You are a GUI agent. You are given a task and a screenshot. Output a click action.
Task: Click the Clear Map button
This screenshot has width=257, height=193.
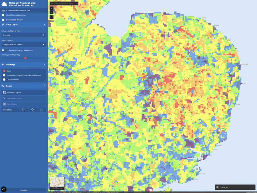point(24,190)
